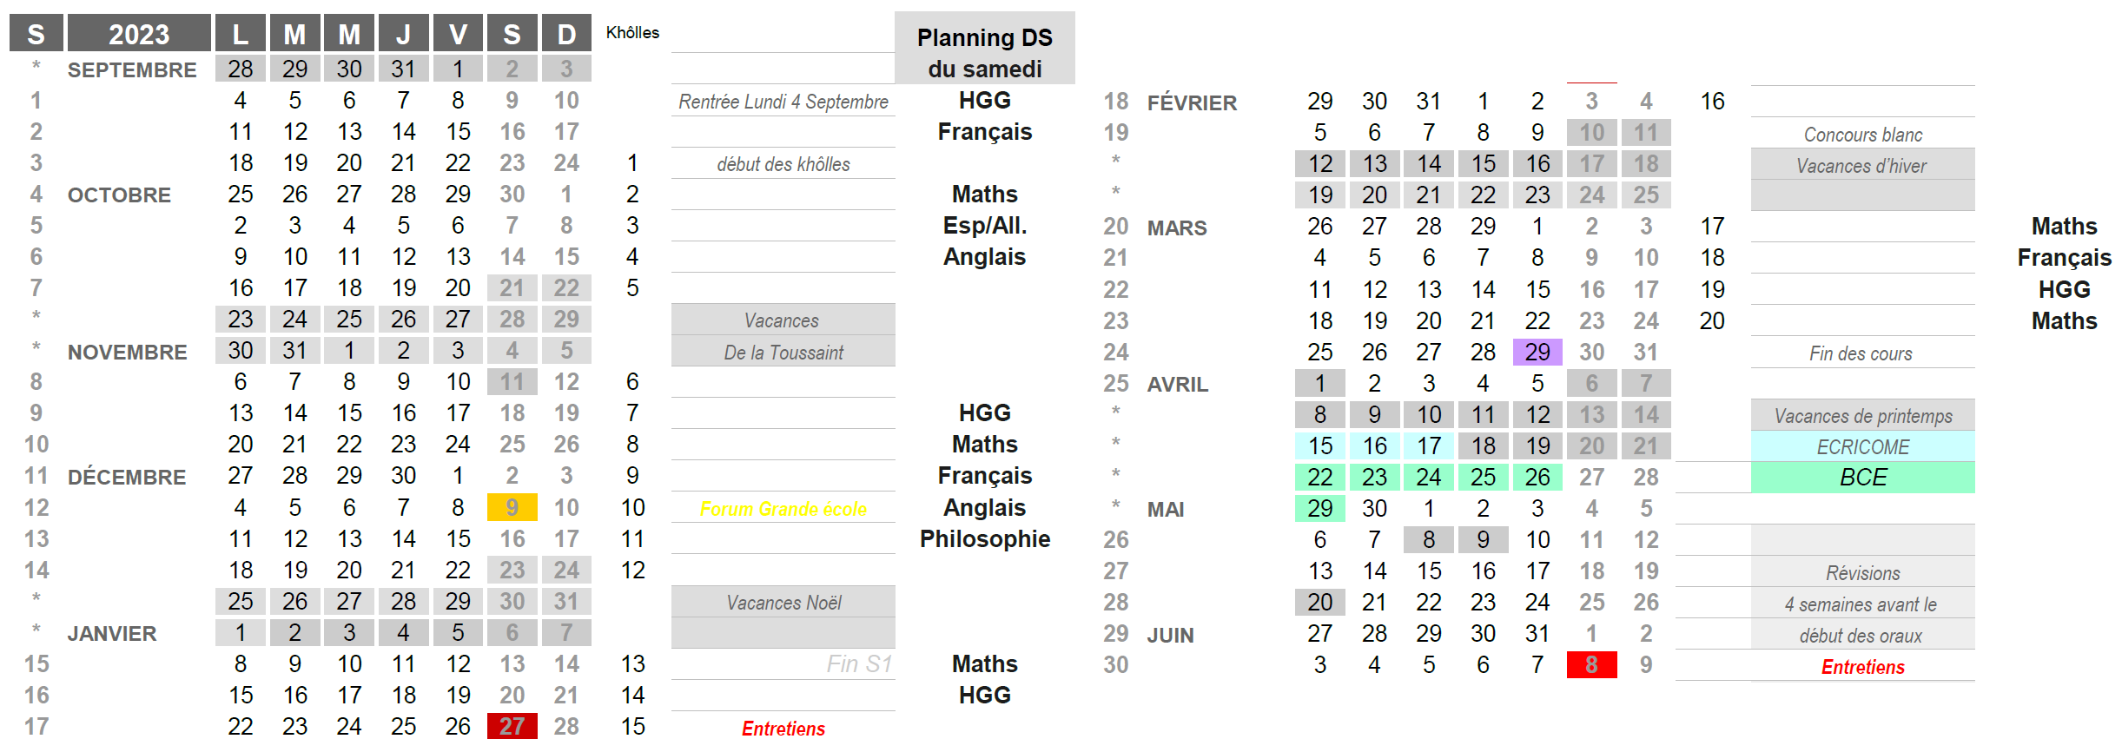Click the Planning DS du samedi header
Screen dimensions: 2122x739
984,52
